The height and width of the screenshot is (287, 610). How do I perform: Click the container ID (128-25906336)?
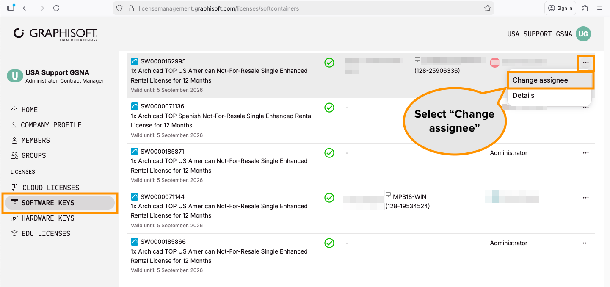[x=437, y=71]
